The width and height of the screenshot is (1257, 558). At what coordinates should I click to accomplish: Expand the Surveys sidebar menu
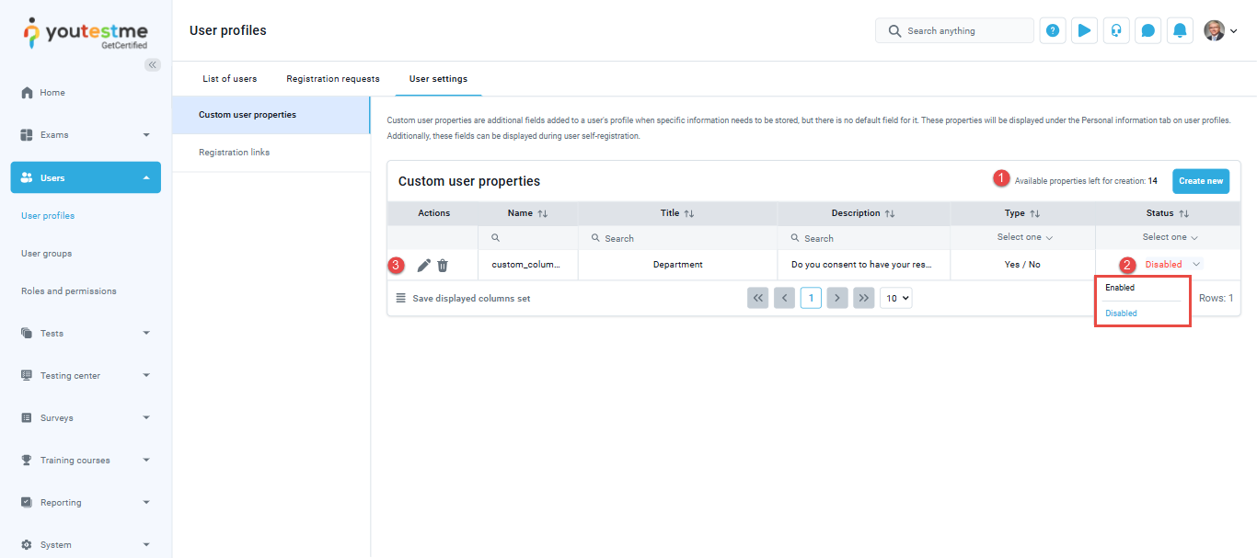pos(86,418)
